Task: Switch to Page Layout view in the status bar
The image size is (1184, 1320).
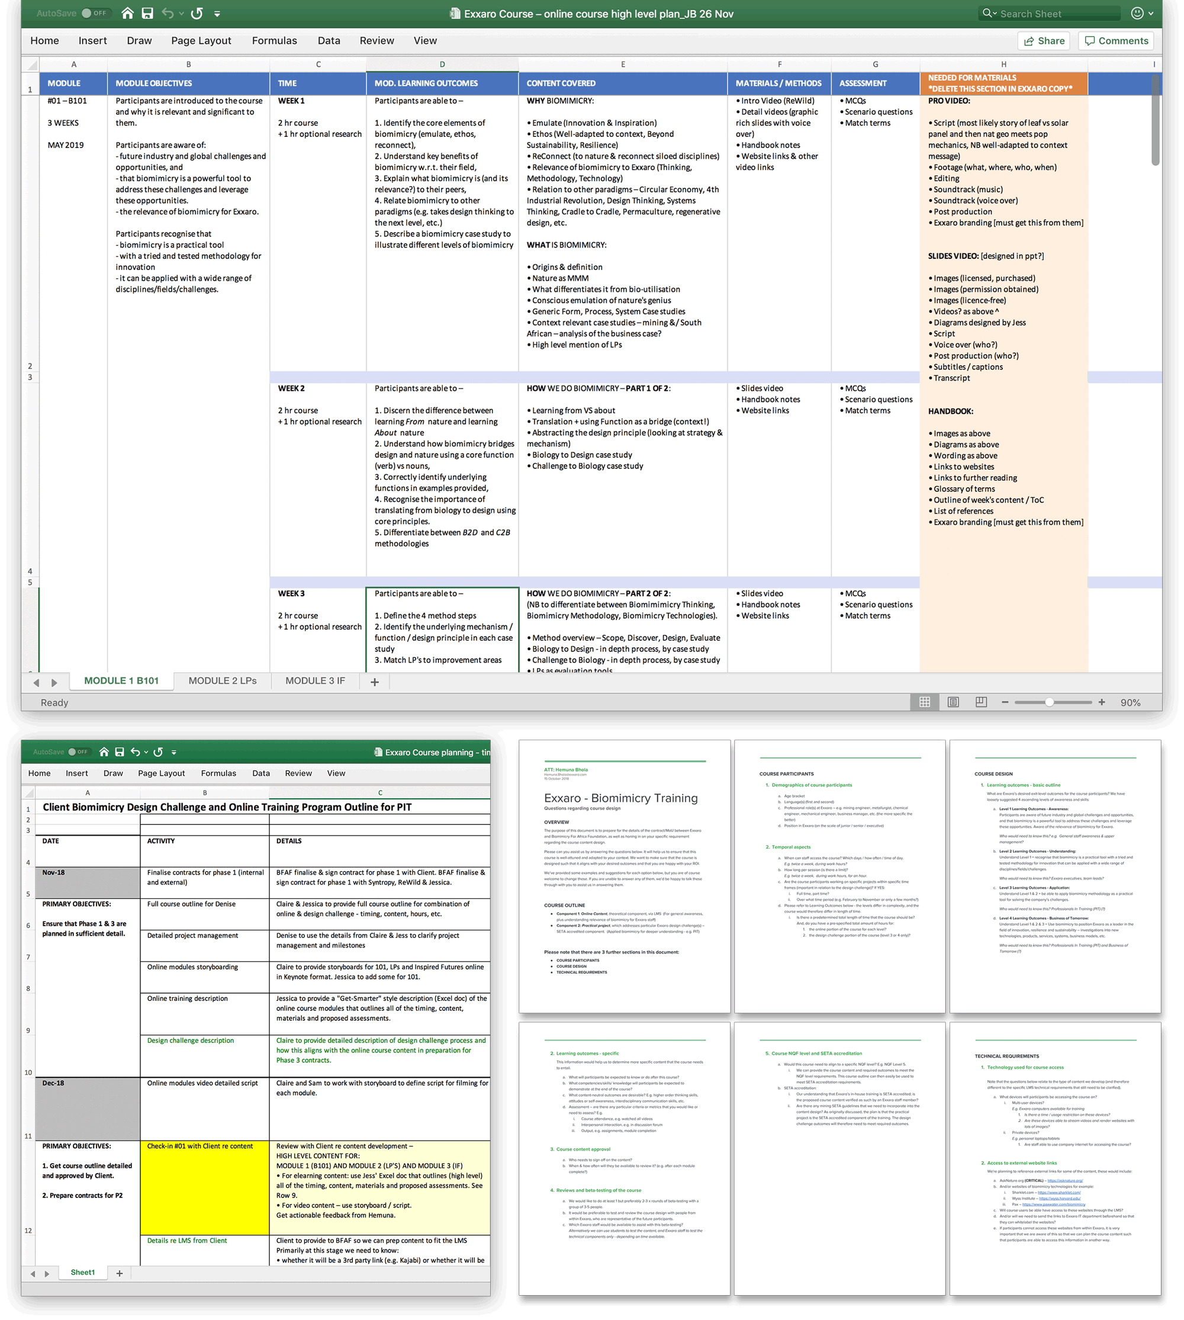Action: 954,702
